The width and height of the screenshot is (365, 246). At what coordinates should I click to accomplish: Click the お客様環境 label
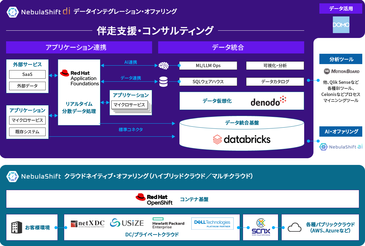pos(37,227)
